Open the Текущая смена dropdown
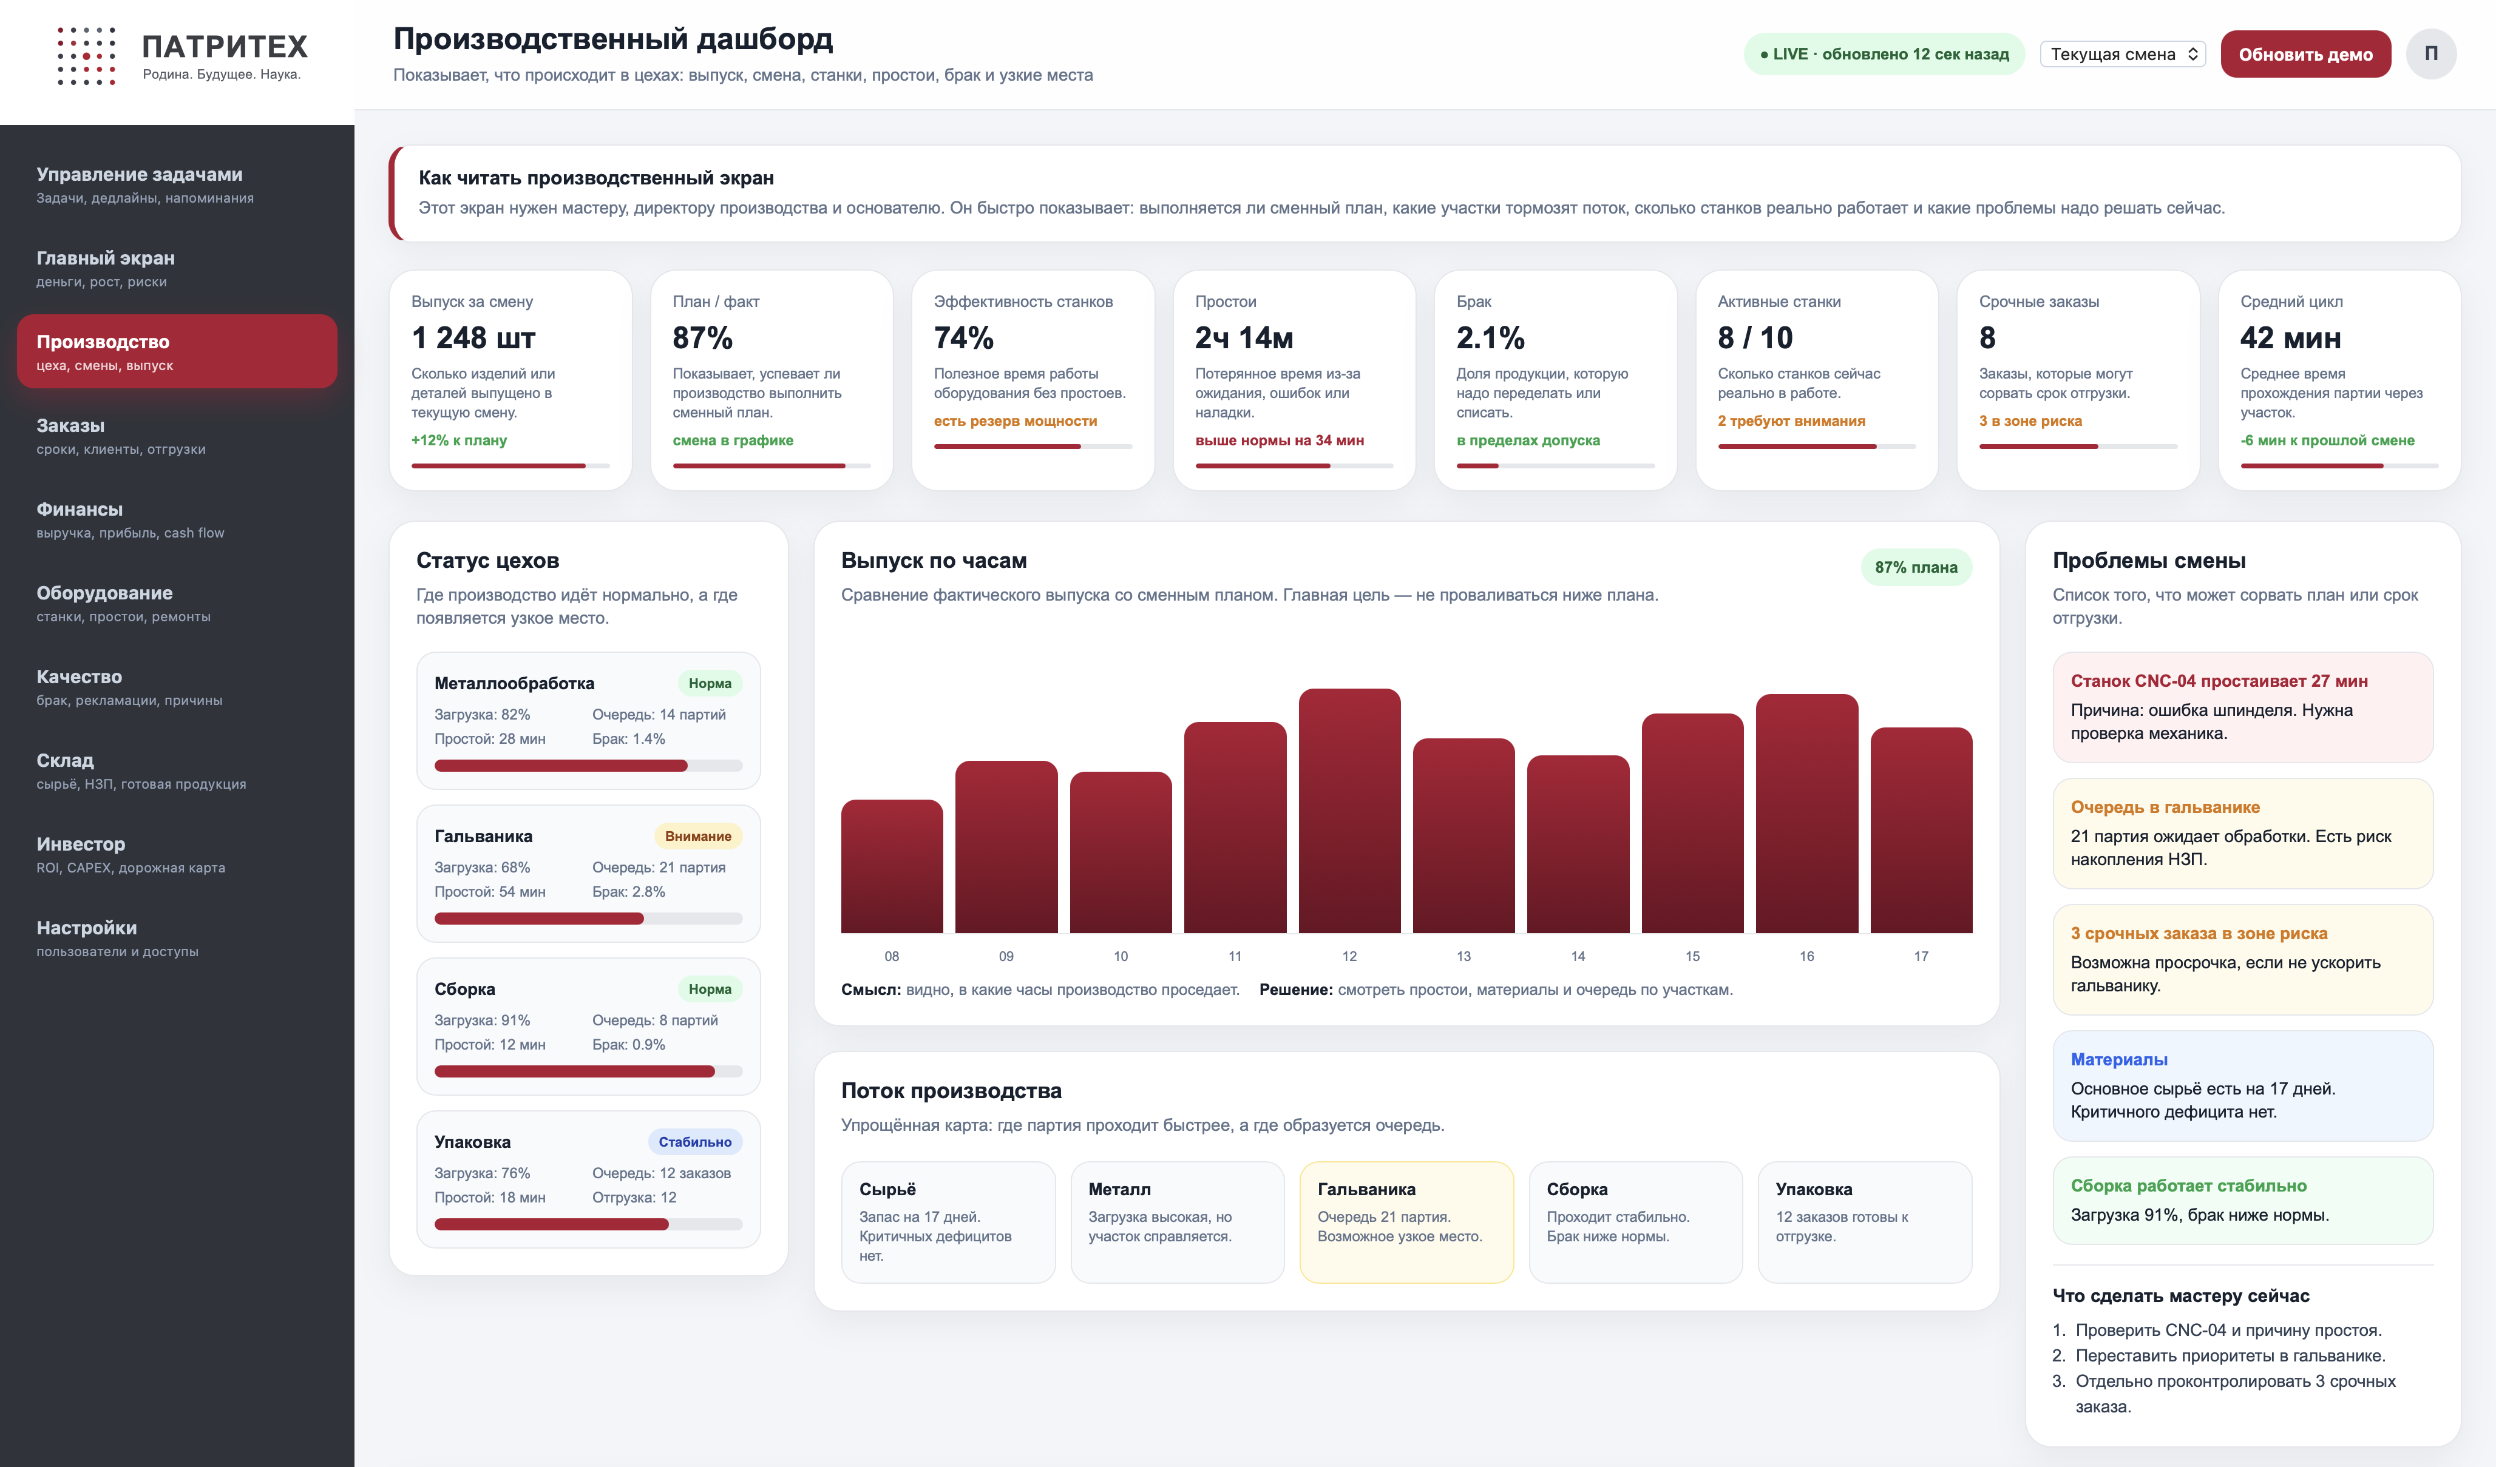The width and height of the screenshot is (2496, 1467). [2123, 55]
